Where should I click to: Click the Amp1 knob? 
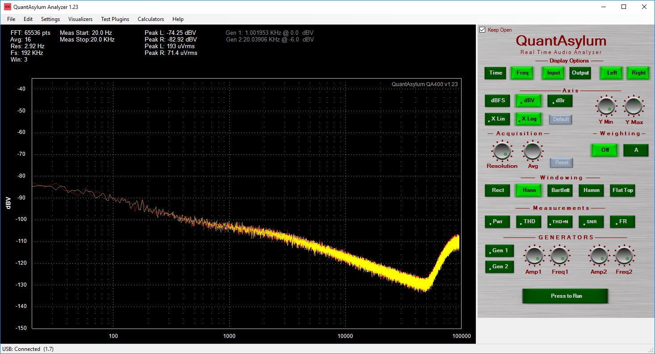(534, 256)
